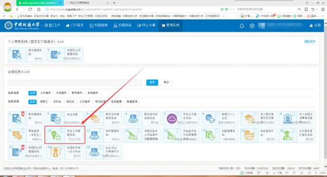The height and width of the screenshot is (177, 327).
Task: Expand the address bar dropdown arrow
Action: pos(232,9)
